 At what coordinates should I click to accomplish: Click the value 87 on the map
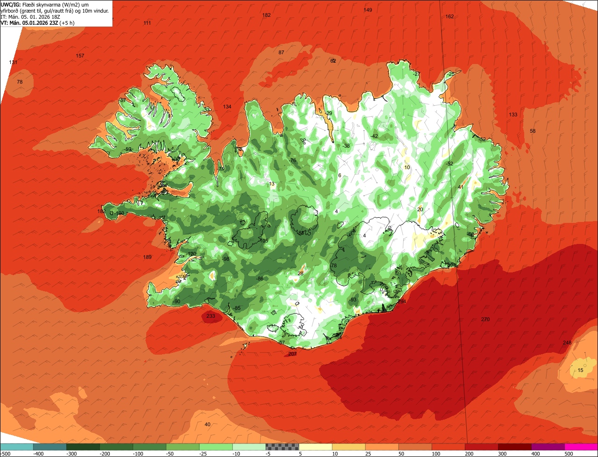click(281, 52)
